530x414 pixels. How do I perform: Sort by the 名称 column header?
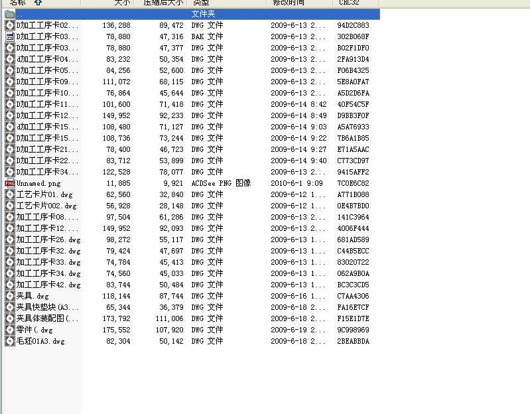pyautogui.click(x=40, y=3)
